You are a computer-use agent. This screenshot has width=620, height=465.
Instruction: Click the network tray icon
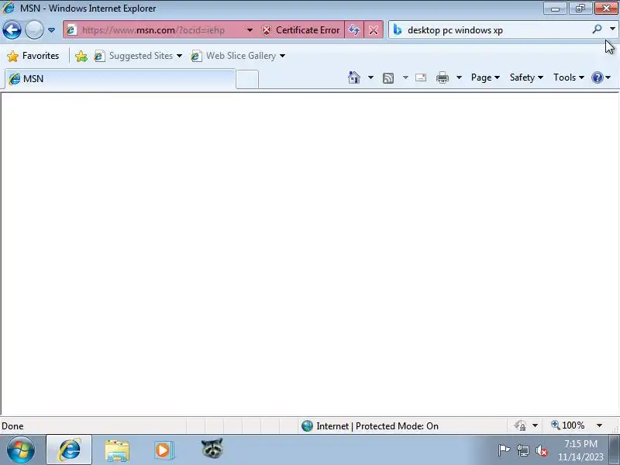click(x=522, y=450)
